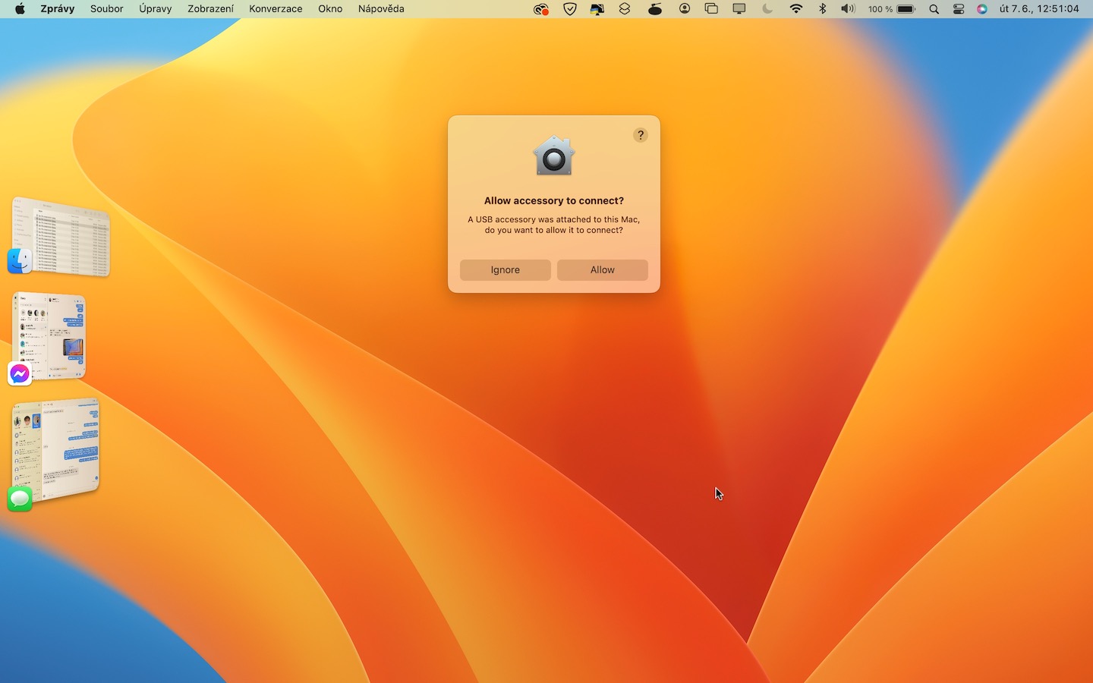Viewport: 1093px width, 683px height.
Task: Open the screen mirroring display icon
Action: point(739,9)
